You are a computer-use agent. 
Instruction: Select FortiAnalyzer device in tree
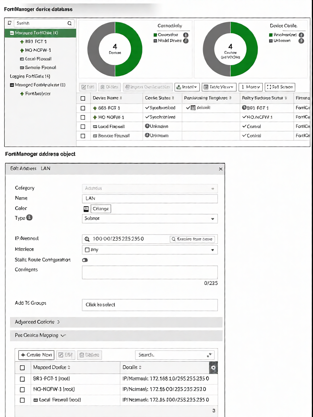(36, 94)
